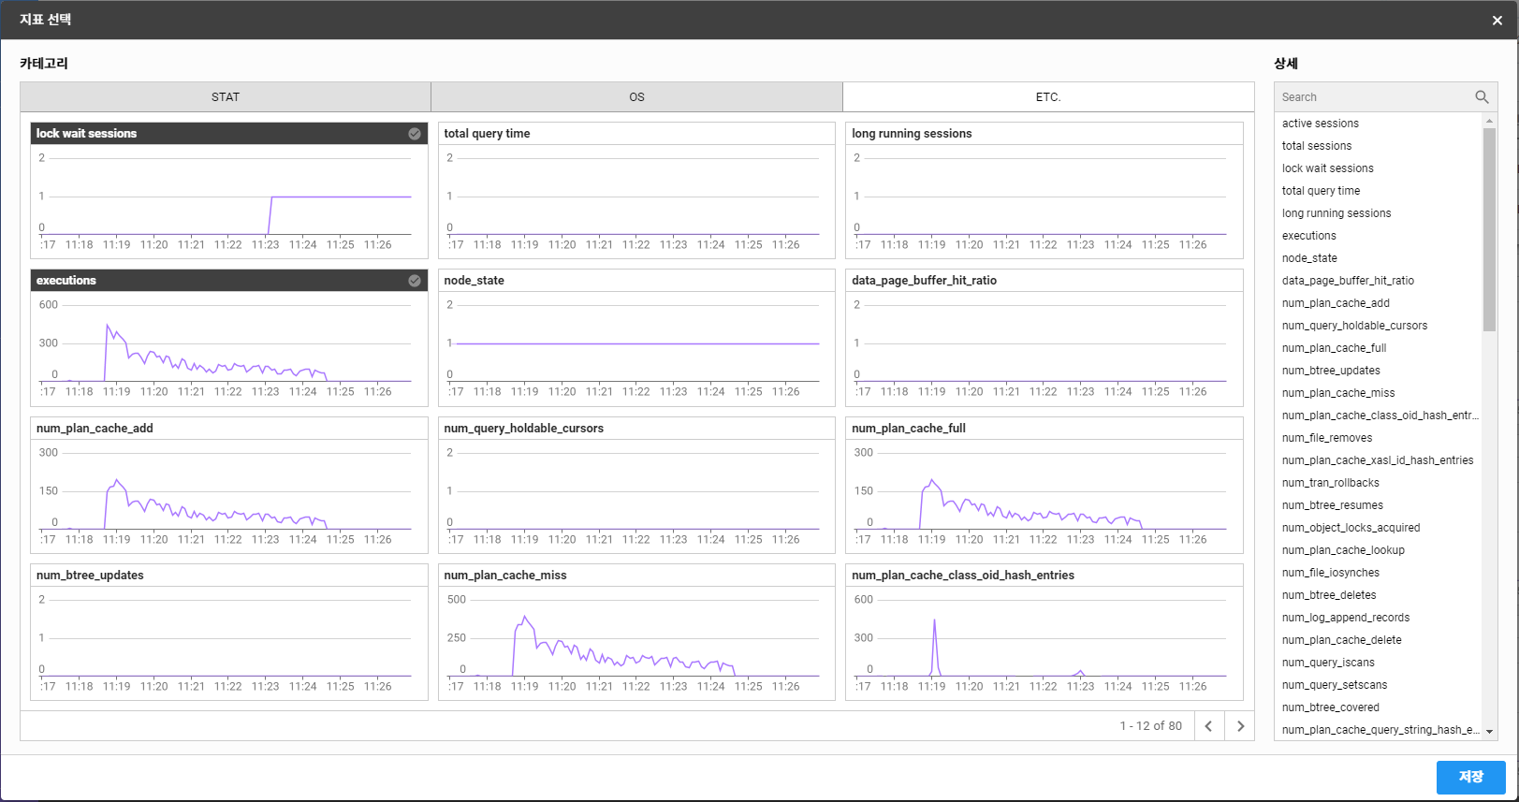This screenshot has width=1519, height=802.
Task: Deselect the executions metric checkmark
Action: pos(415,281)
